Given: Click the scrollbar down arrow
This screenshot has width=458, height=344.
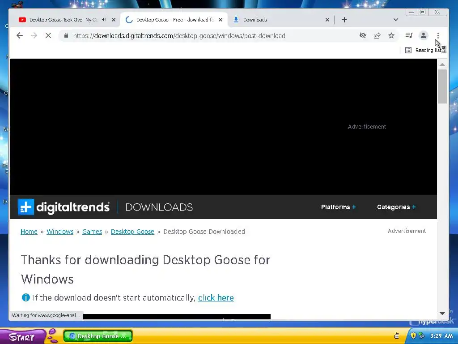Looking at the screenshot, I should pyautogui.click(x=442, y=313).
